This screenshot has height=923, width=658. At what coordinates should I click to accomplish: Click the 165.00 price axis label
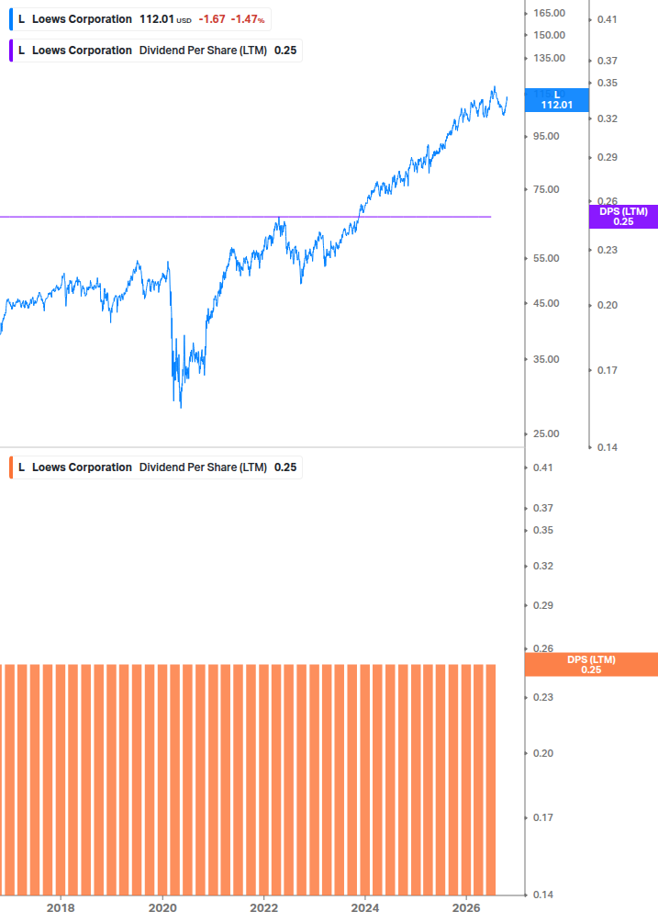click(549, 13)
